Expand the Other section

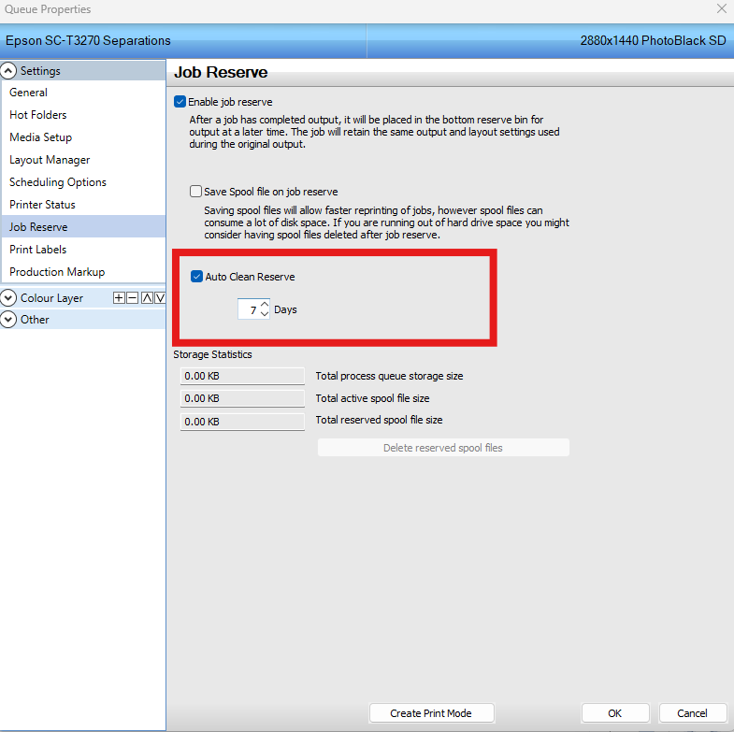[x=8, y=319]
